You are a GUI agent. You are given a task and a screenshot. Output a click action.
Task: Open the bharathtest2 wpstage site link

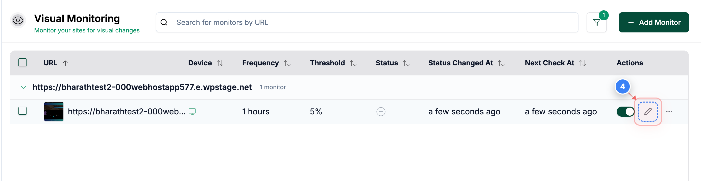coord(142,87)
